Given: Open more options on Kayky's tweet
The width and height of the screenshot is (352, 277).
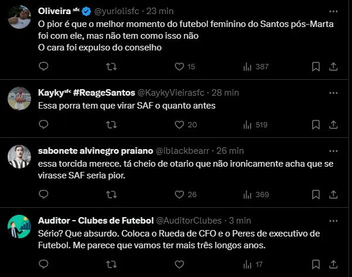Looking at the screenshot, I should 333,93.
